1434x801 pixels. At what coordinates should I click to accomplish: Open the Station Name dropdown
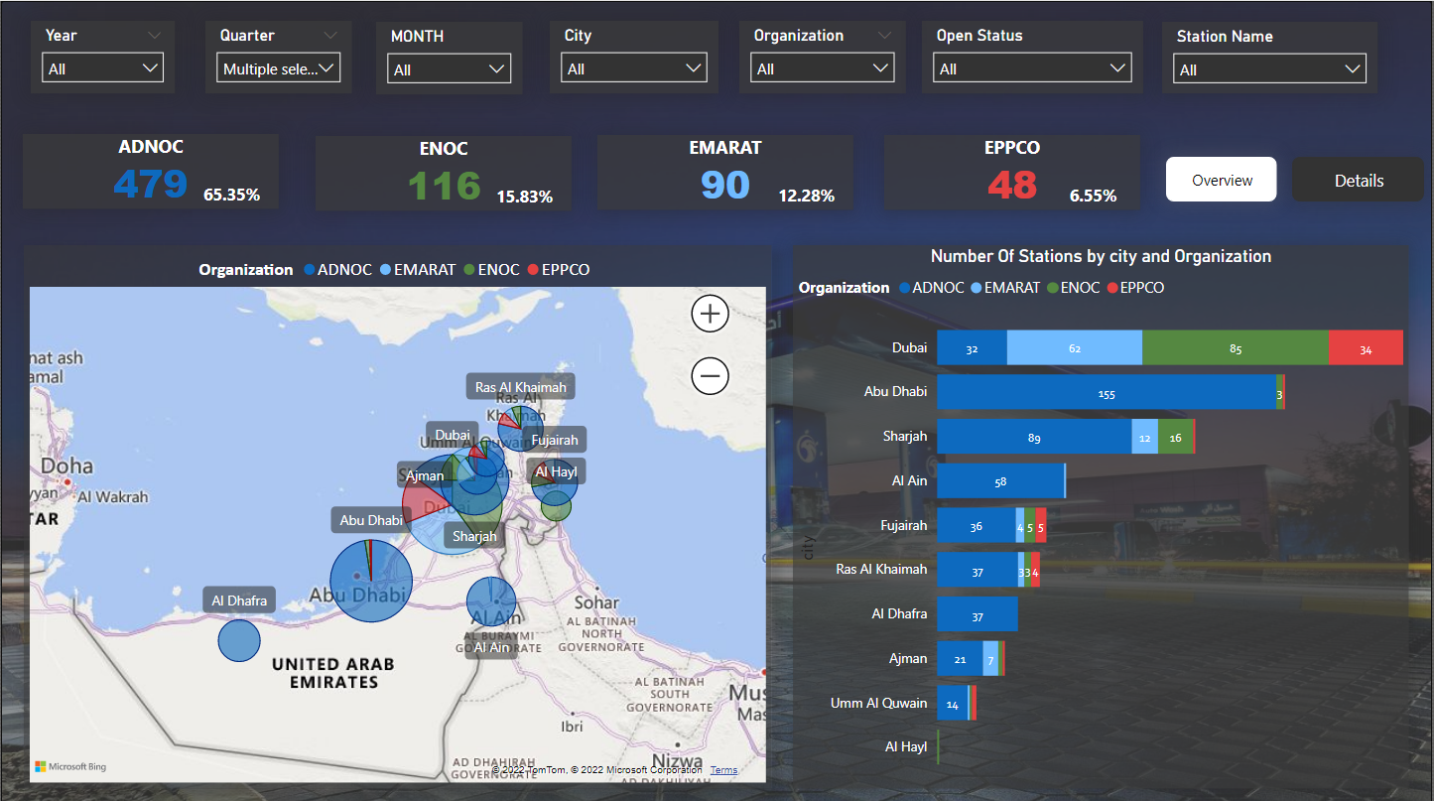click(x=1269, y=69)
